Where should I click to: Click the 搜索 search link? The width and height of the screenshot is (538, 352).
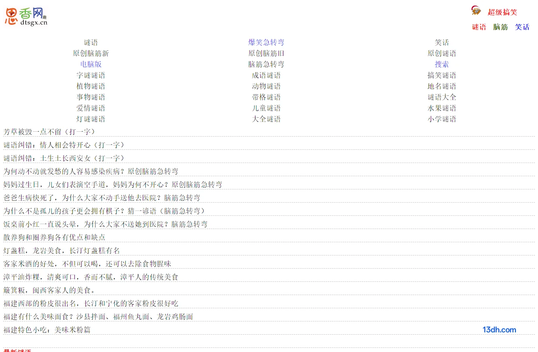(x=442, y=65)
